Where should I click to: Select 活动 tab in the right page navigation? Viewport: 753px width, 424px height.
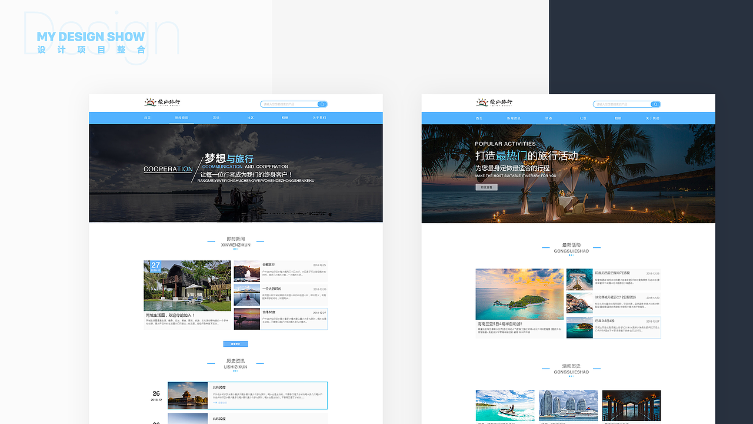click(548, 118)
